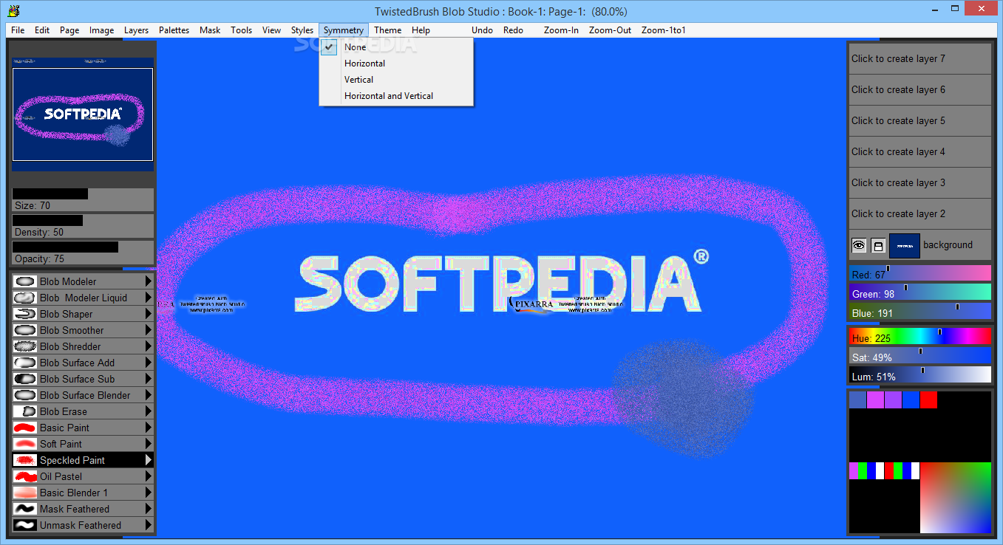
Task: Open Speckled Paint variations arrow
Action: [x=148, y=460]
